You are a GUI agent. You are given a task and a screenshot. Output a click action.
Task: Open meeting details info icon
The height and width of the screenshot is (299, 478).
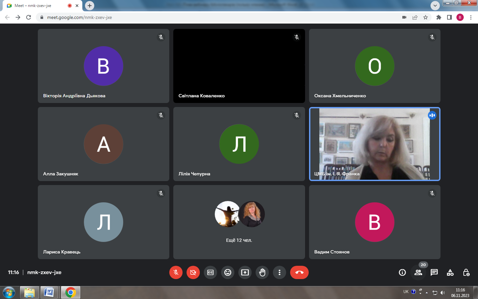pyautogui.click(x=402, y=272)
